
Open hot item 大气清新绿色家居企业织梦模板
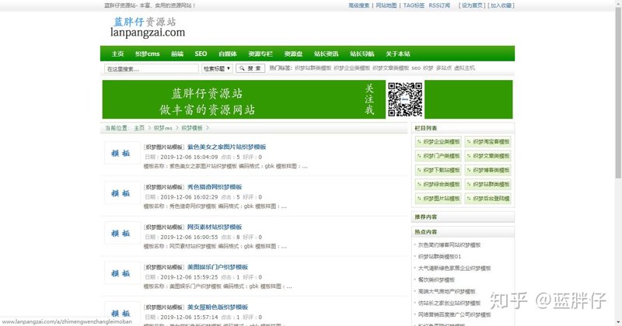455,268
